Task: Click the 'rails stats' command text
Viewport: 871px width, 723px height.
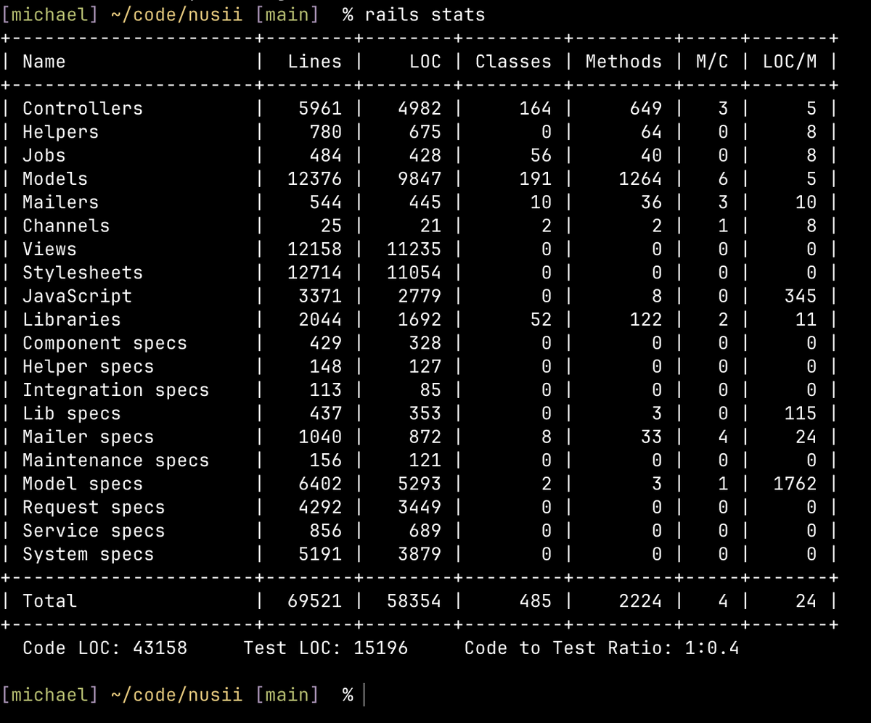Action: [x=425, y=15]
